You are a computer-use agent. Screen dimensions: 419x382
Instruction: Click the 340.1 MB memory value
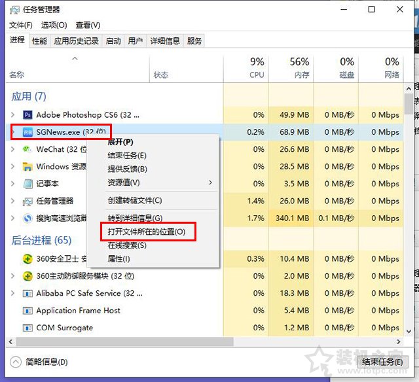point(292,218)
